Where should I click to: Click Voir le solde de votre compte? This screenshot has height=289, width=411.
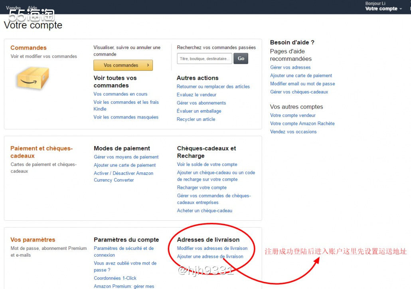[207, 164]
